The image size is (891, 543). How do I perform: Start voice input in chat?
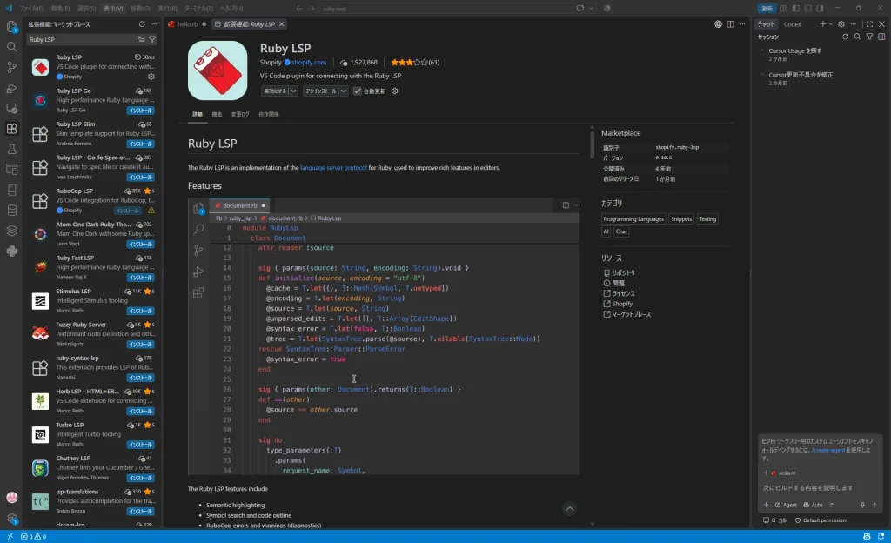point(862,505)
